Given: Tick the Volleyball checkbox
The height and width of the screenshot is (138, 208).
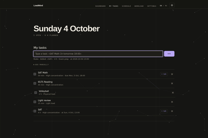Looking at the screenshot, I should pos(36,93).
